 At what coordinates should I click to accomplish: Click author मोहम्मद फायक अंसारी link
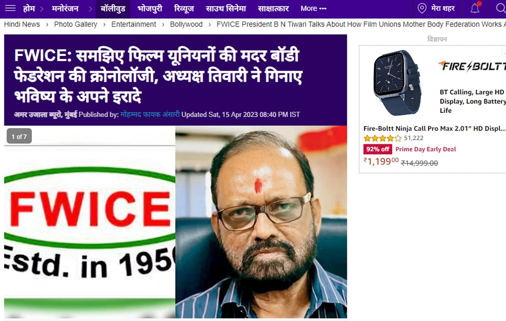coord(150,114)
